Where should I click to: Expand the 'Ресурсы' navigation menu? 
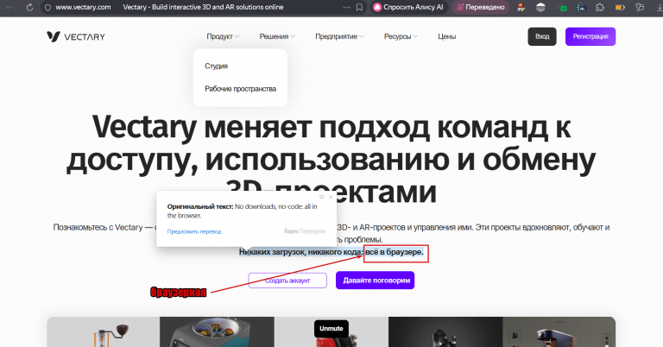(401, 37)
